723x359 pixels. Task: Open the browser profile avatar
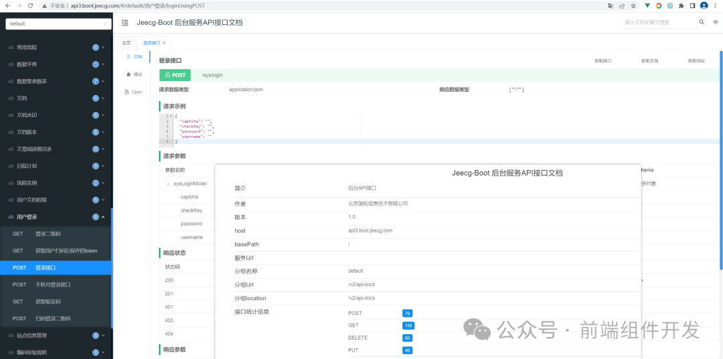coord(704,5)
